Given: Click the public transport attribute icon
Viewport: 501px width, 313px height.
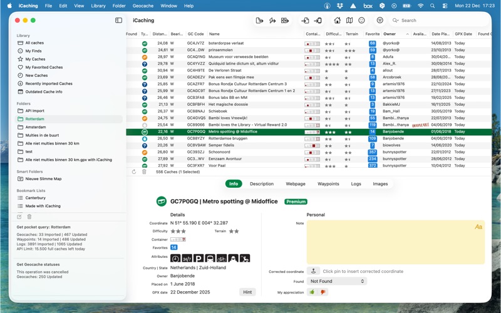Looking at the screenshot, I should (210, 258).
